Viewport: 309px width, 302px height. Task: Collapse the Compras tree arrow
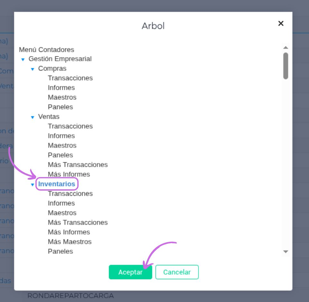[33, 69]
